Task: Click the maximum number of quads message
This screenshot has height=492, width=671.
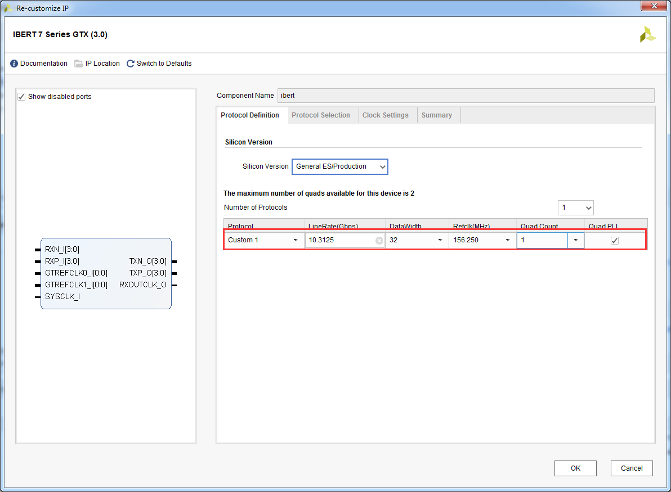Action: pyautogui.click(x=319, y=193)
